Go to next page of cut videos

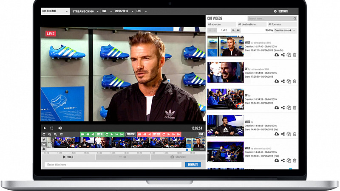pyautogui.click(x=233, y=30)
